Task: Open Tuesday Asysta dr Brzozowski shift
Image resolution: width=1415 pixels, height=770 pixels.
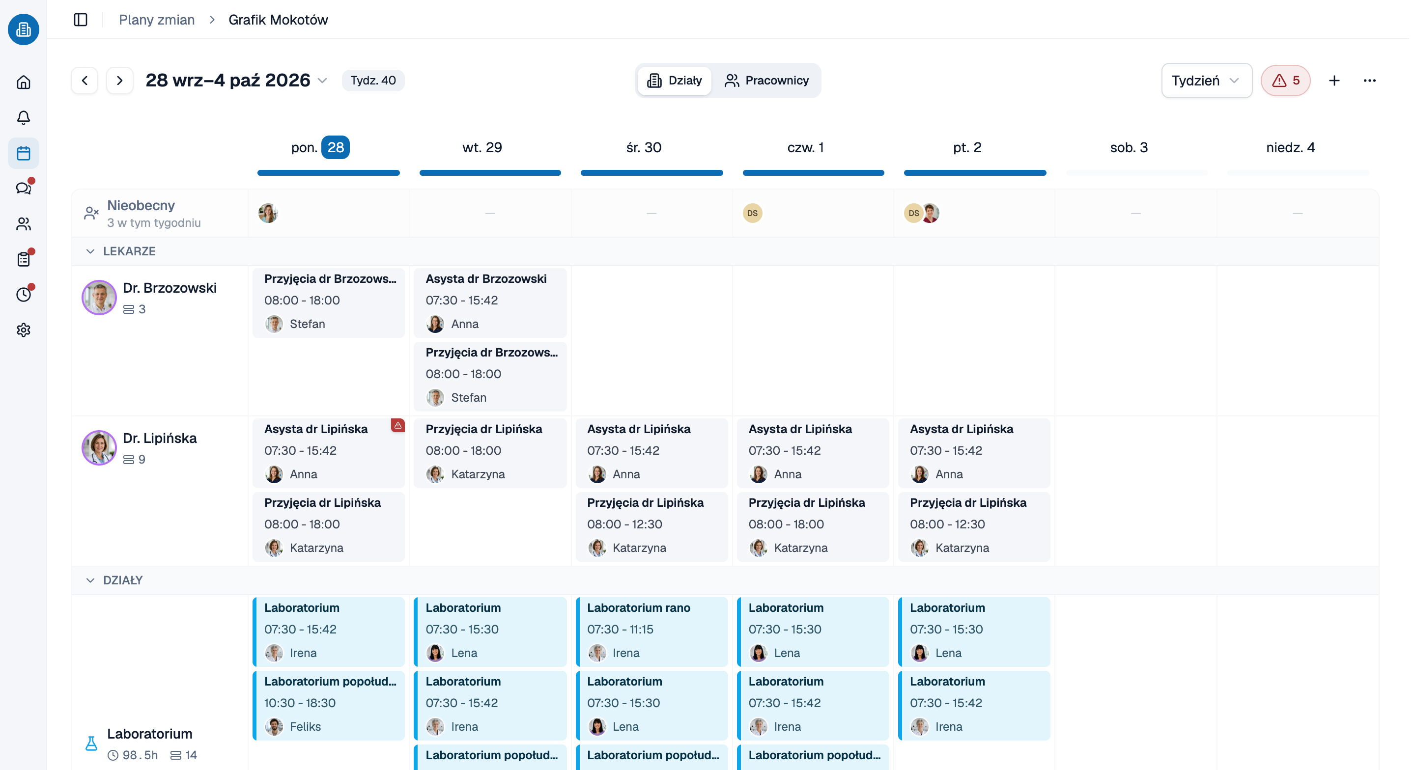Action: tap(490, 302)
